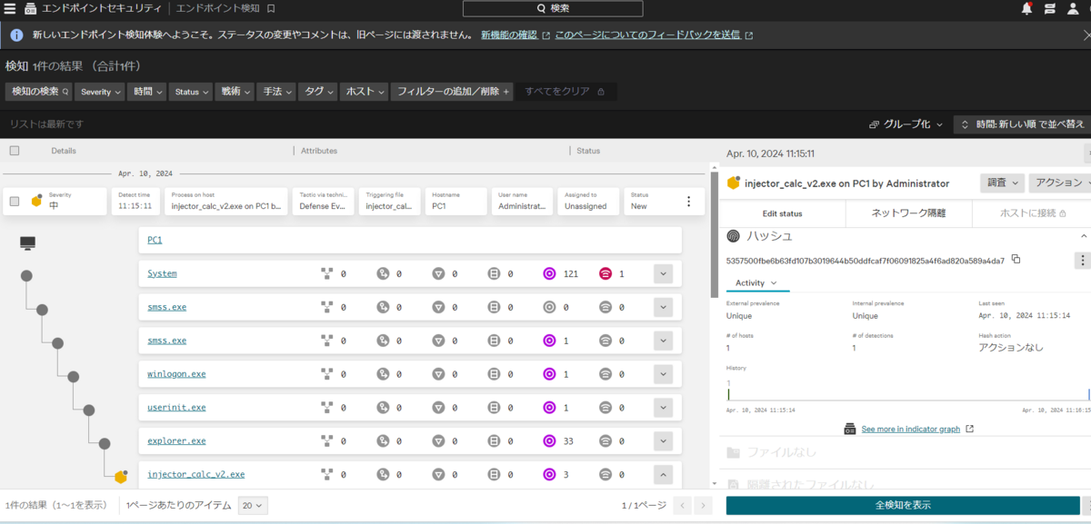This screenshot has height=524, width=1091.
Task: Click the computer monitor icon in process tree
Action: [27, 242]
